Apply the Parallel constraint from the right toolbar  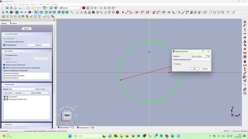click(245, 37)
